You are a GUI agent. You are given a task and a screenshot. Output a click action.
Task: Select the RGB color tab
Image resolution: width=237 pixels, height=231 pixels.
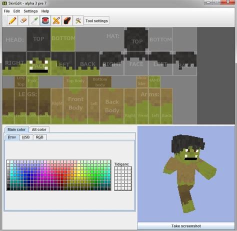(x=39, y=137)
